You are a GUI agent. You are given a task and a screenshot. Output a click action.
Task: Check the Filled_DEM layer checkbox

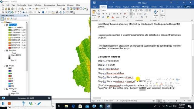[x=7, y=89]
